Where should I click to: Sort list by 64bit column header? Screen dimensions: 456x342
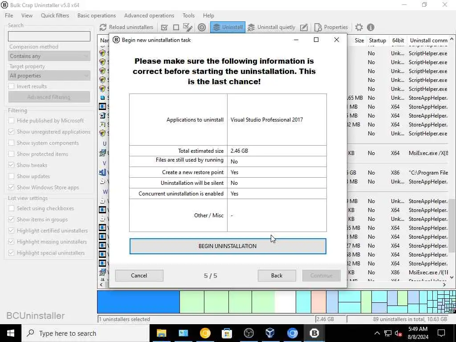398,41
